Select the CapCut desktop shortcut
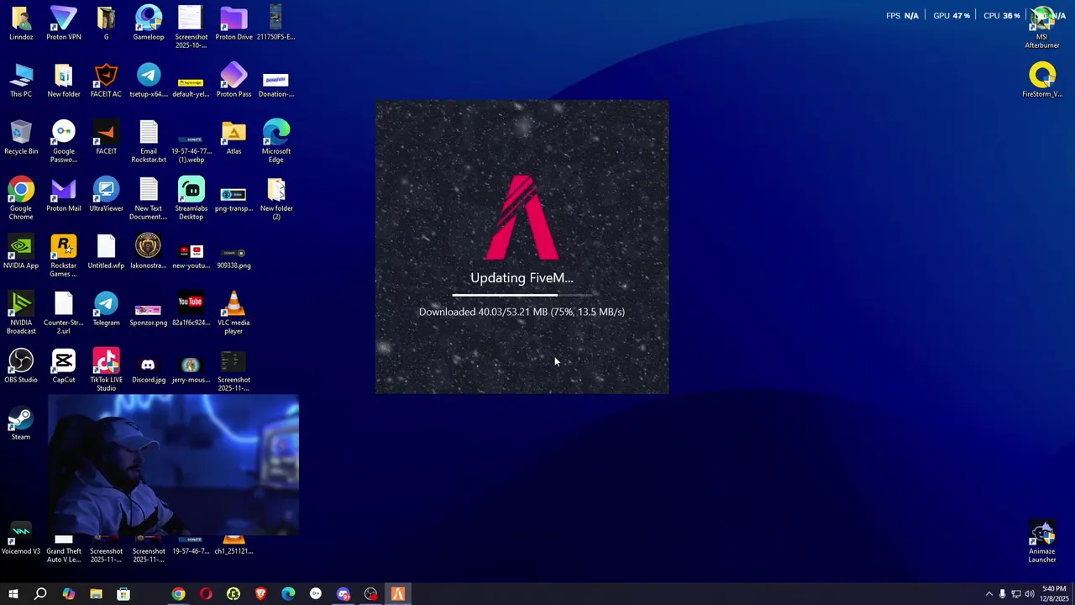Screen dimensions: 1075x605 click(x=64, y=366)
